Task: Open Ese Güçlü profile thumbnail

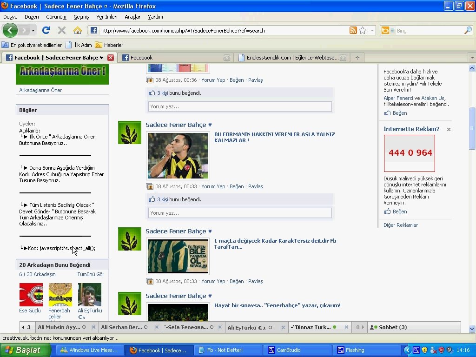Action: coord(31,295)
